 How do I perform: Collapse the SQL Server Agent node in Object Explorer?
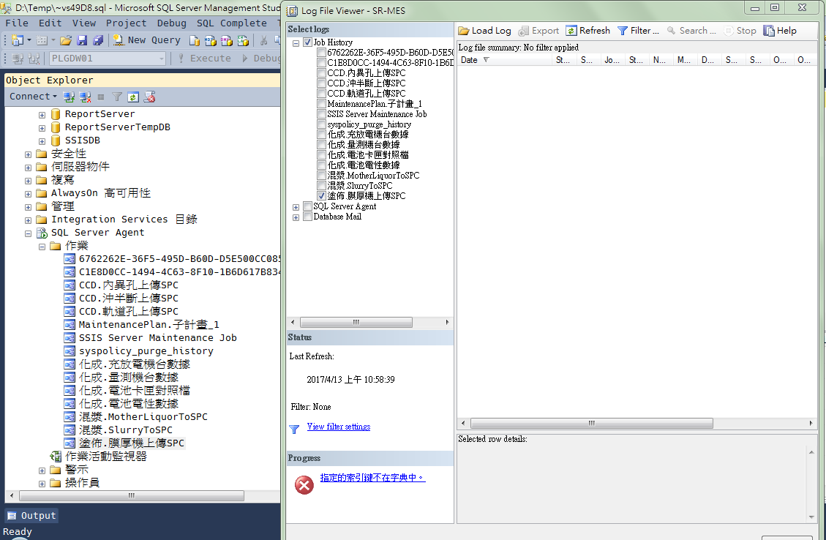pyautogui.click(x=29, y=233)
